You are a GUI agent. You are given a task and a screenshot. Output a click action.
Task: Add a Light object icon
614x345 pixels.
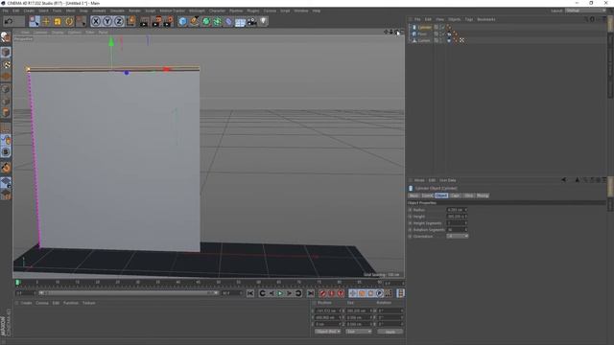click(x=263, y=21)
